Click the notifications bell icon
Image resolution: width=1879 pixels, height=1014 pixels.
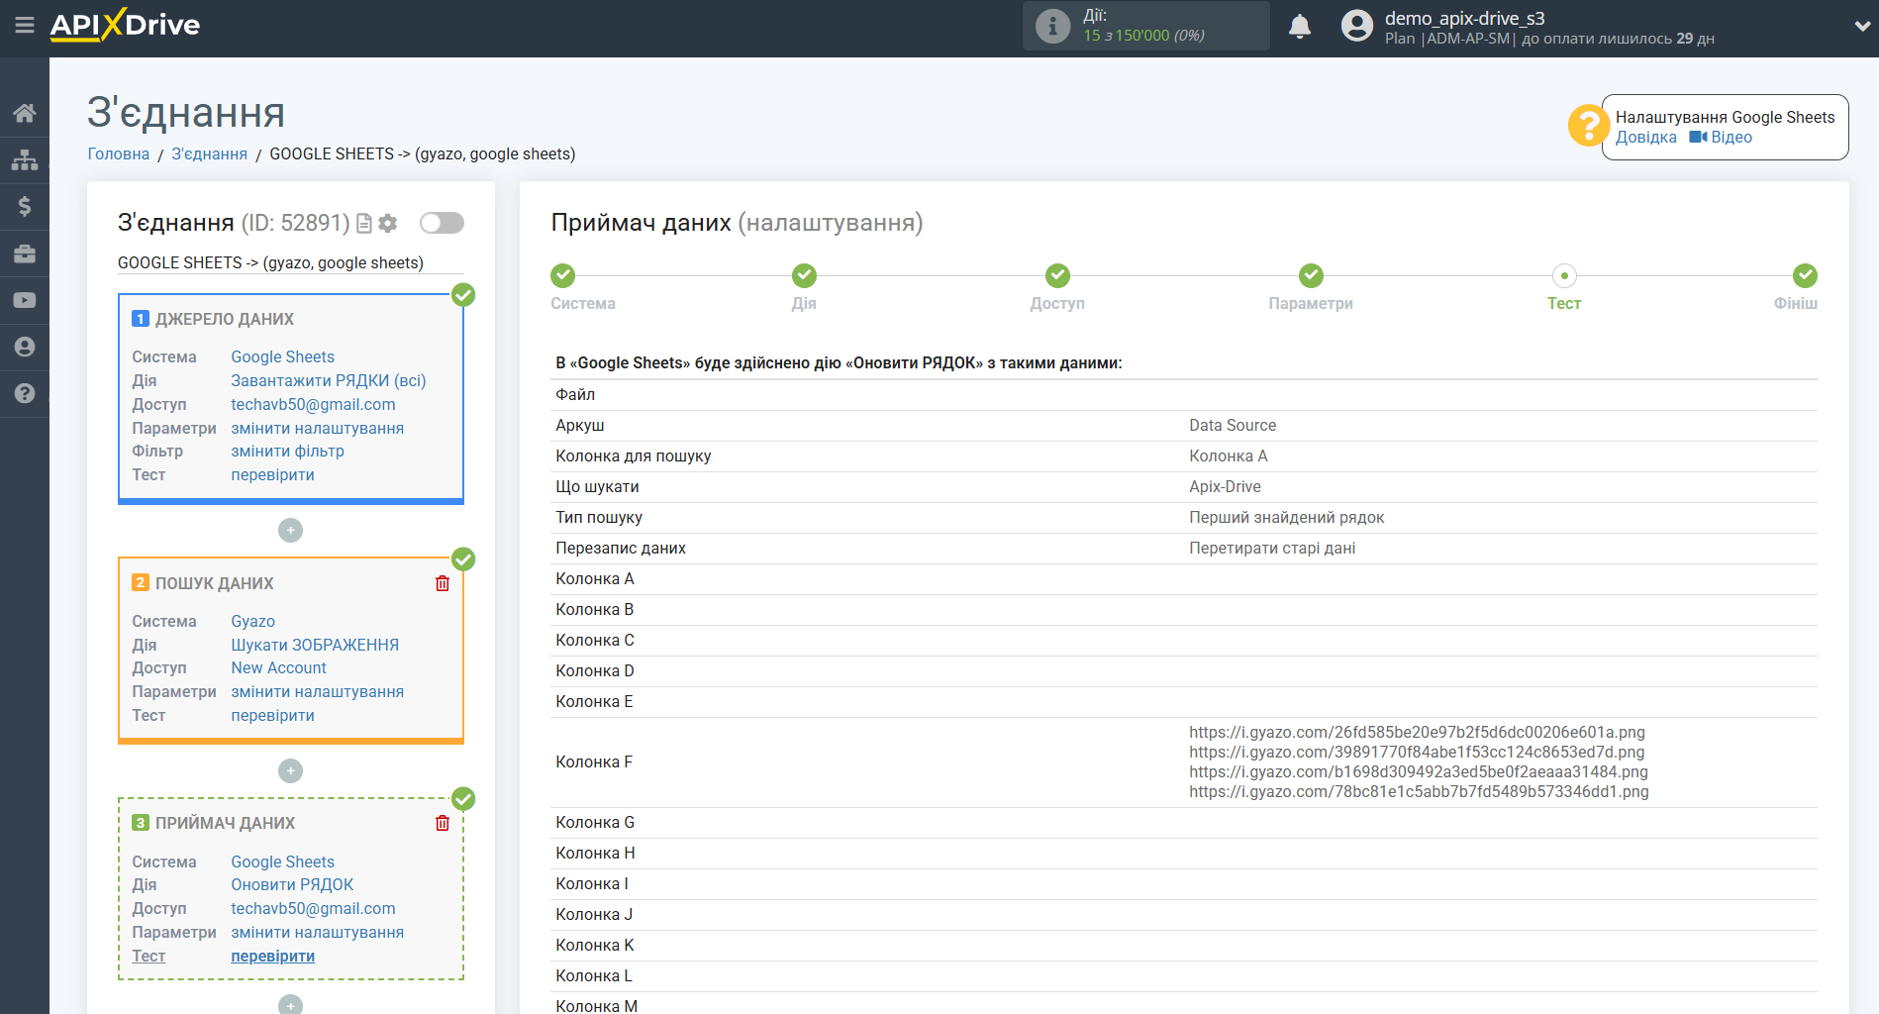(1299, 27)
